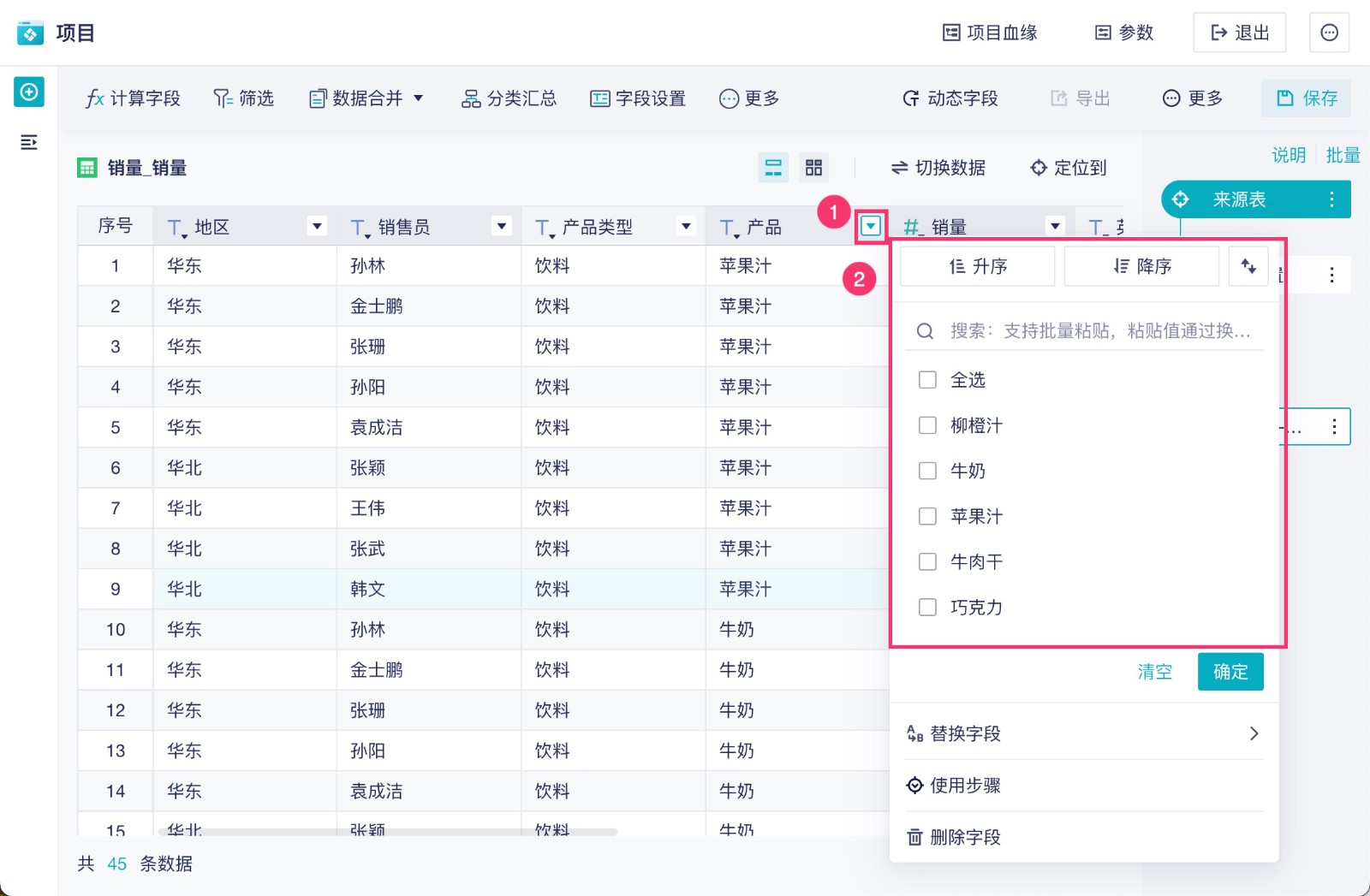Screen dimensions: 1370x896
Task: Select the 张武 salesperson cell
Action: pos(429,549)
